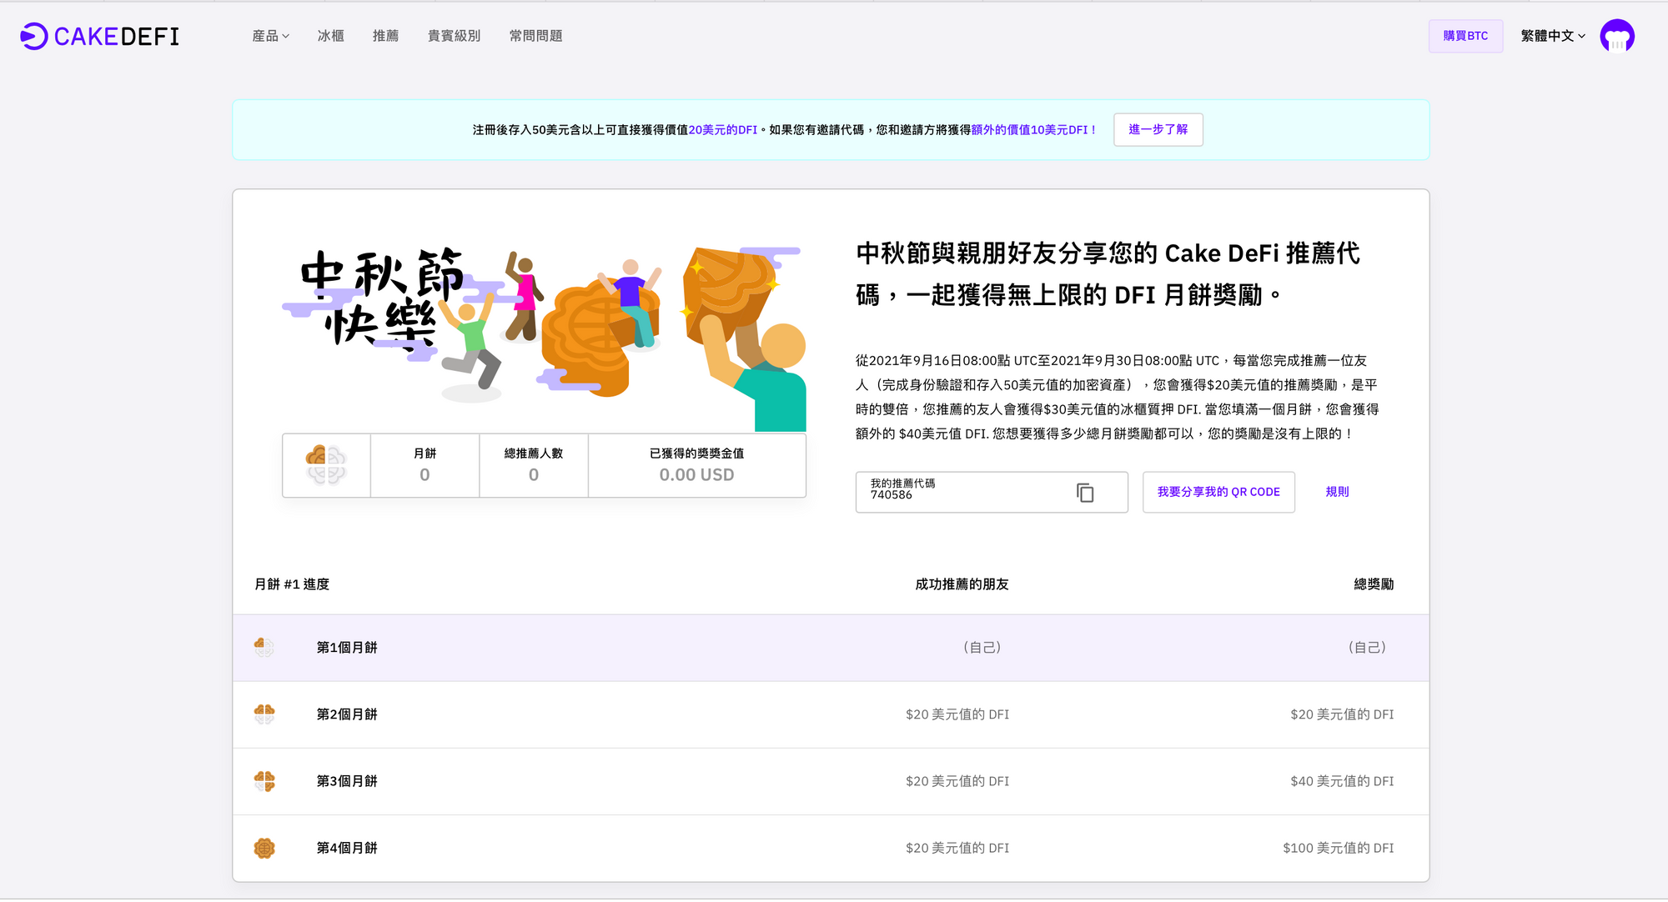Image resolution: width=1668 pixels, height=902 pixels.
Task: Click full mooncake icon in the fourth row
Action: pos(264,848)
